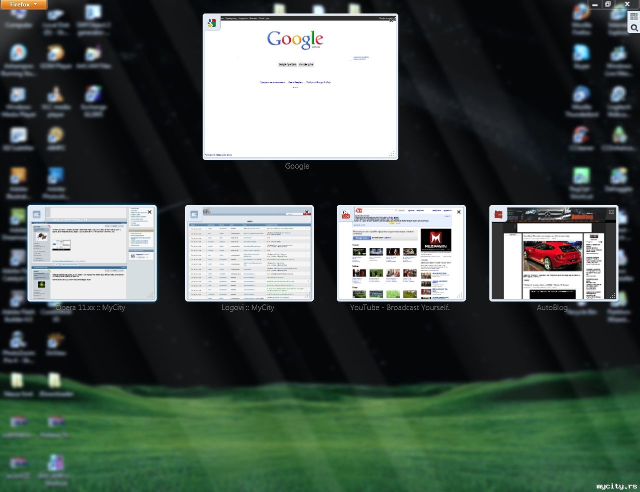This screenshot has height=492, width=640.
Task: Click the "Opera 11.xx :: MyCity" title label
Action: [x=91, y=307]
